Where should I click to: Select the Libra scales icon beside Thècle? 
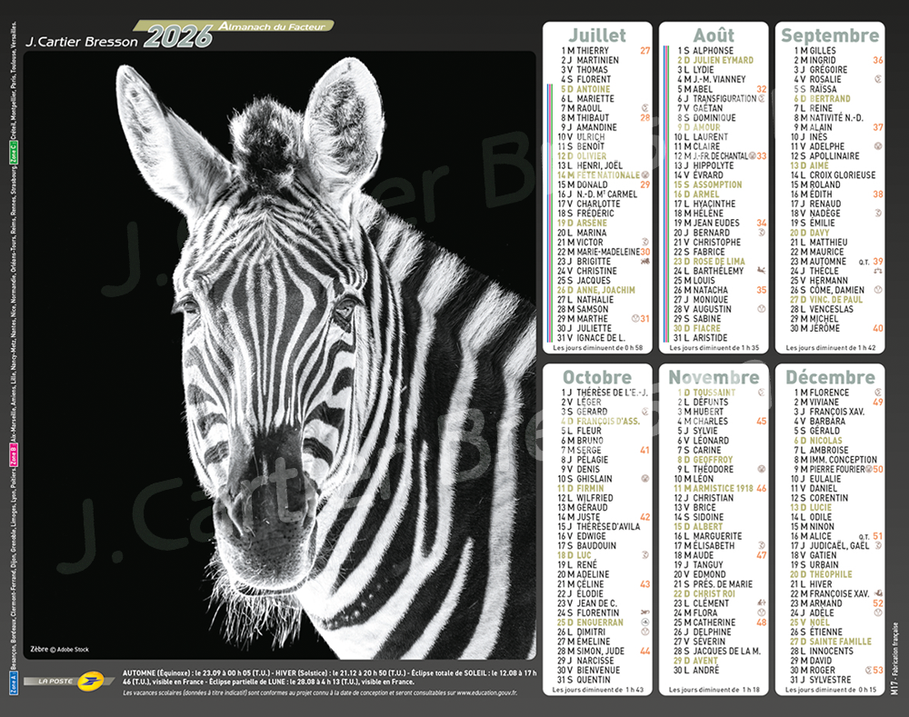pyautogui.click(x=878, y=271)
